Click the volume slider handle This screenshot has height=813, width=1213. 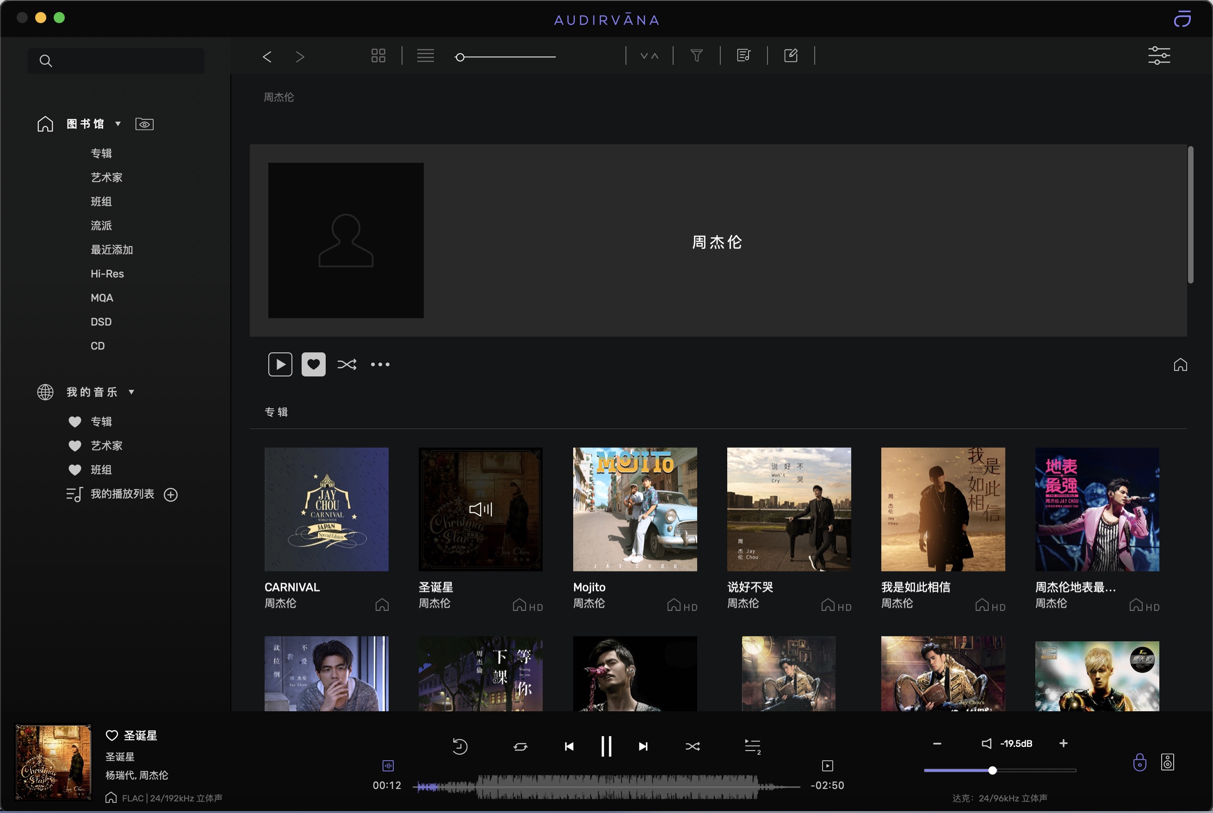click(992, 770)
